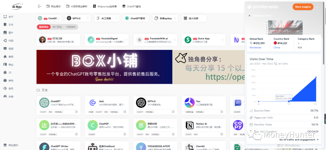Click the arrow on the ChatPDF card

tap(125, 134)
